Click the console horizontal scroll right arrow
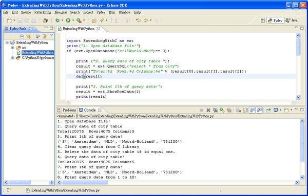 (297, 183)
